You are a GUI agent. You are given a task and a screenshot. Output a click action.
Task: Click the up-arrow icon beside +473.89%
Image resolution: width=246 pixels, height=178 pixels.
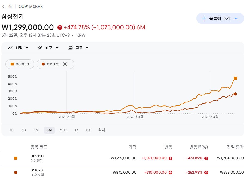206,158
